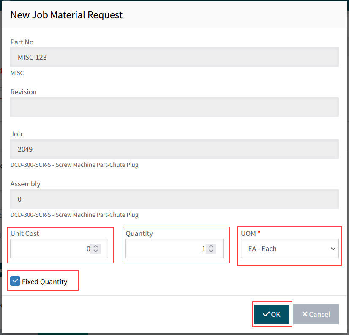The image size is (349, 335).
Task: Decrease the Quantity using down arrow
Action: [211, 251]
